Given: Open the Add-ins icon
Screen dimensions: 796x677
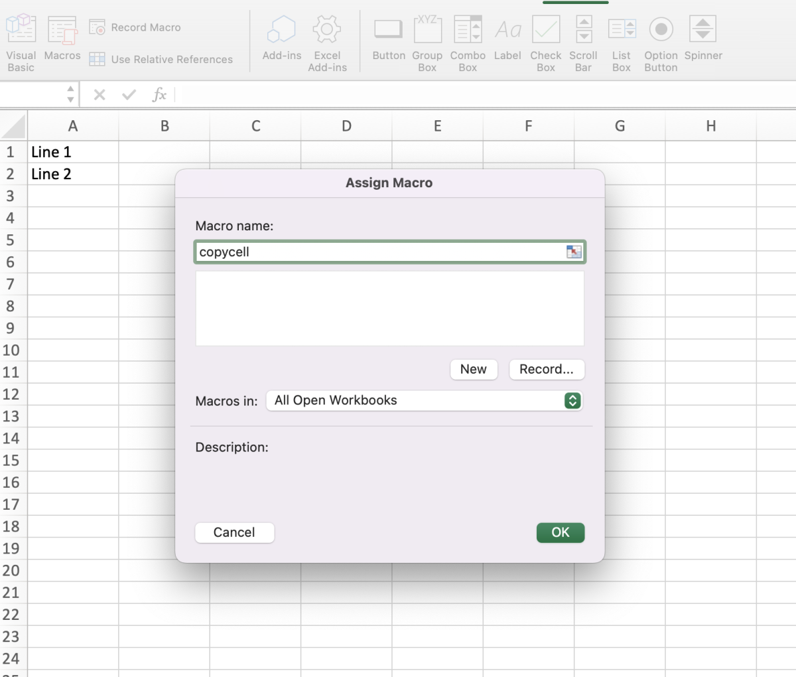Looking at the screenshot, I should pos(282,31).
